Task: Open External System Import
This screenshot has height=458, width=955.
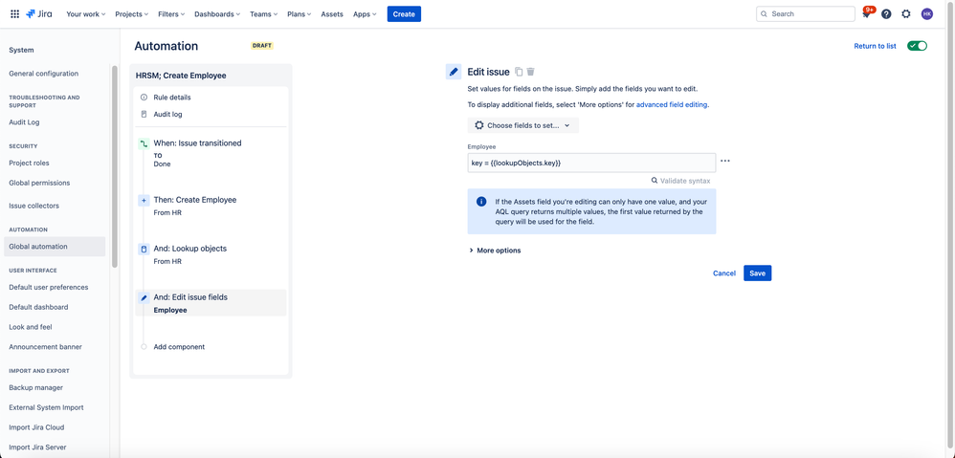Action: [46, 407]
